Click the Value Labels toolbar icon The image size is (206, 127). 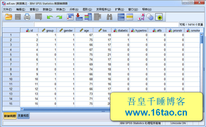tap(141, 17)
